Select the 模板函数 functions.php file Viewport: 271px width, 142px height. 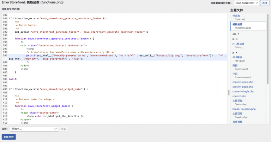click(237, 25)
